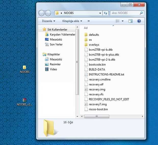The image size is (158, 145).
Task: Click the Forward navigation arrow button
Action: point(48,13)
